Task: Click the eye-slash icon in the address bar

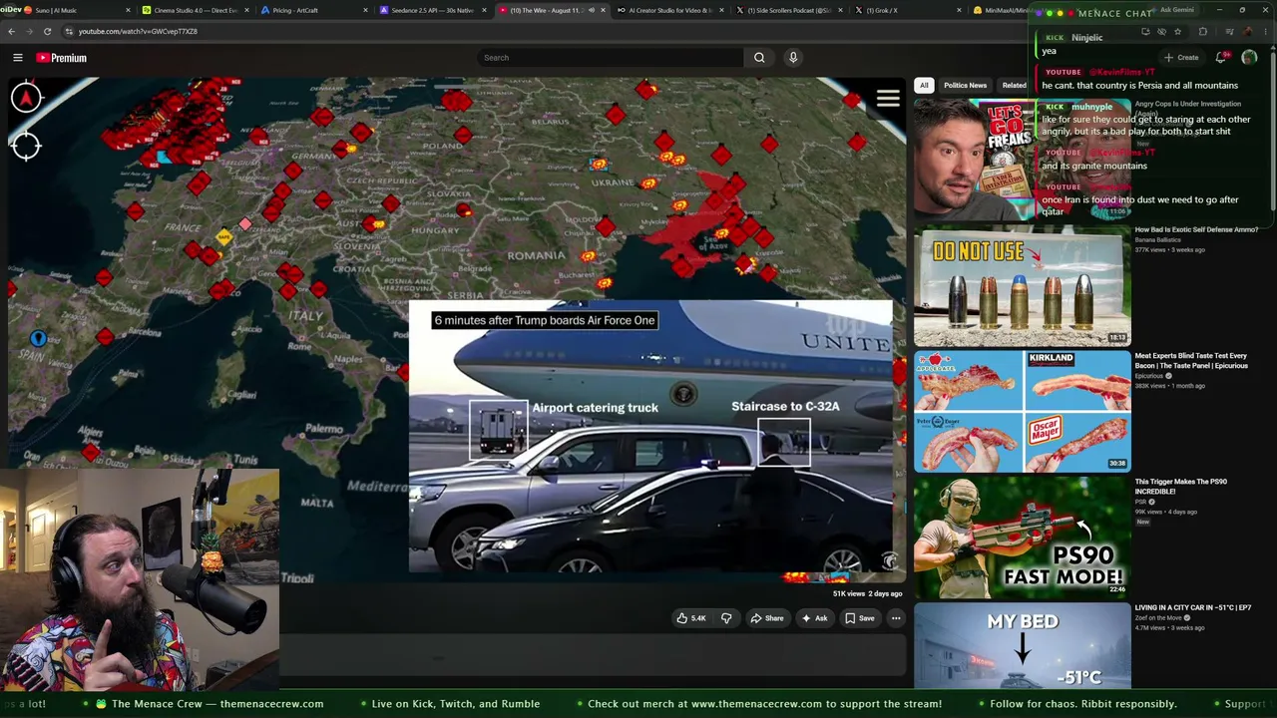Action: pos(1161,31)
